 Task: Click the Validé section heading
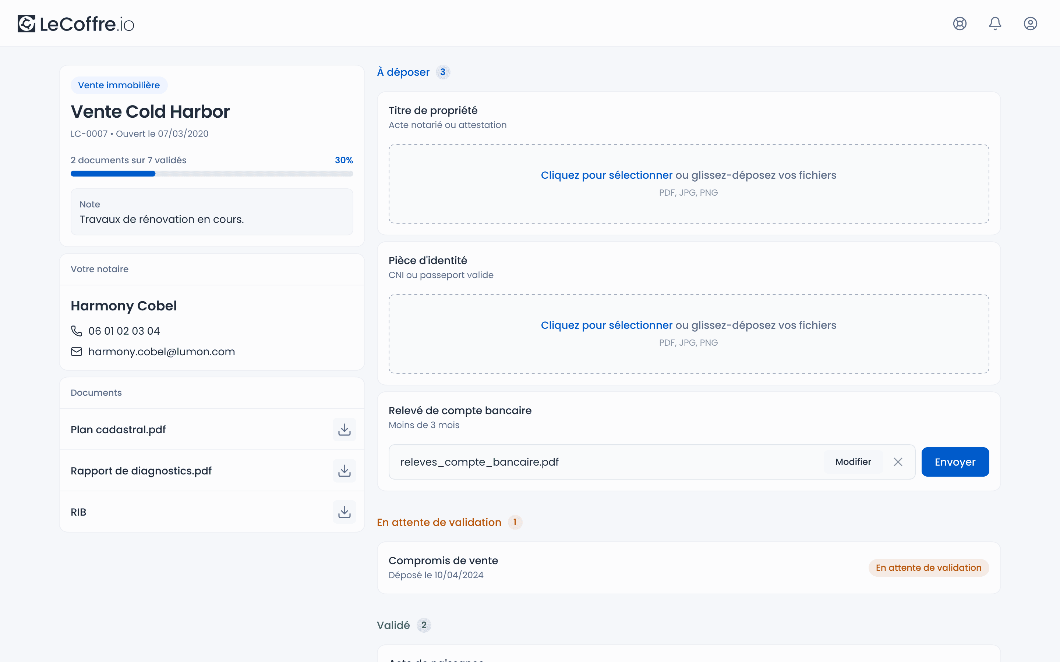coord(393,625)
